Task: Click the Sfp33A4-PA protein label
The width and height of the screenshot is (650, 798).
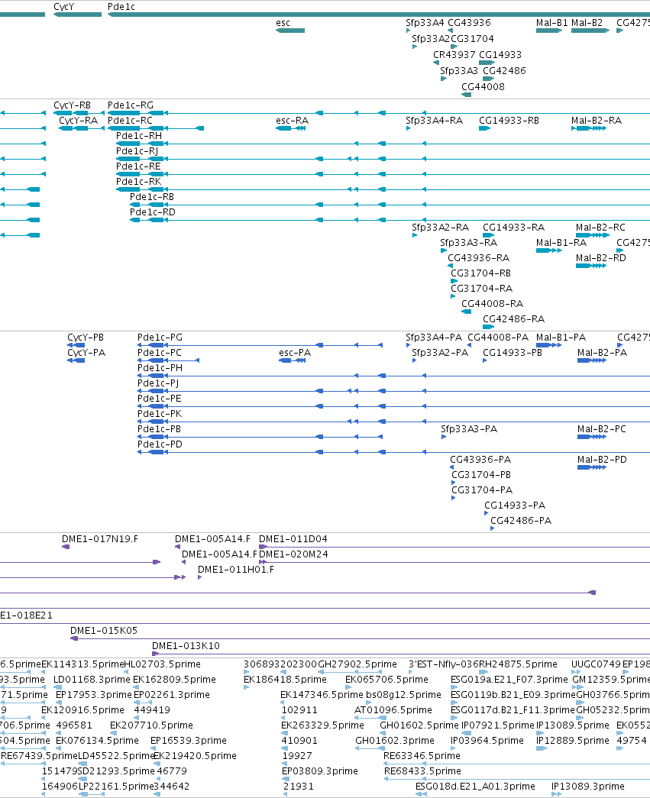Action: coord(434,338)
